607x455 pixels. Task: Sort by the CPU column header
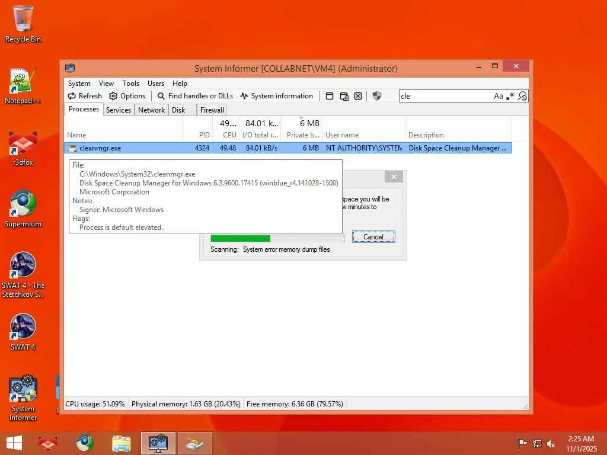[x=226, y=129]
